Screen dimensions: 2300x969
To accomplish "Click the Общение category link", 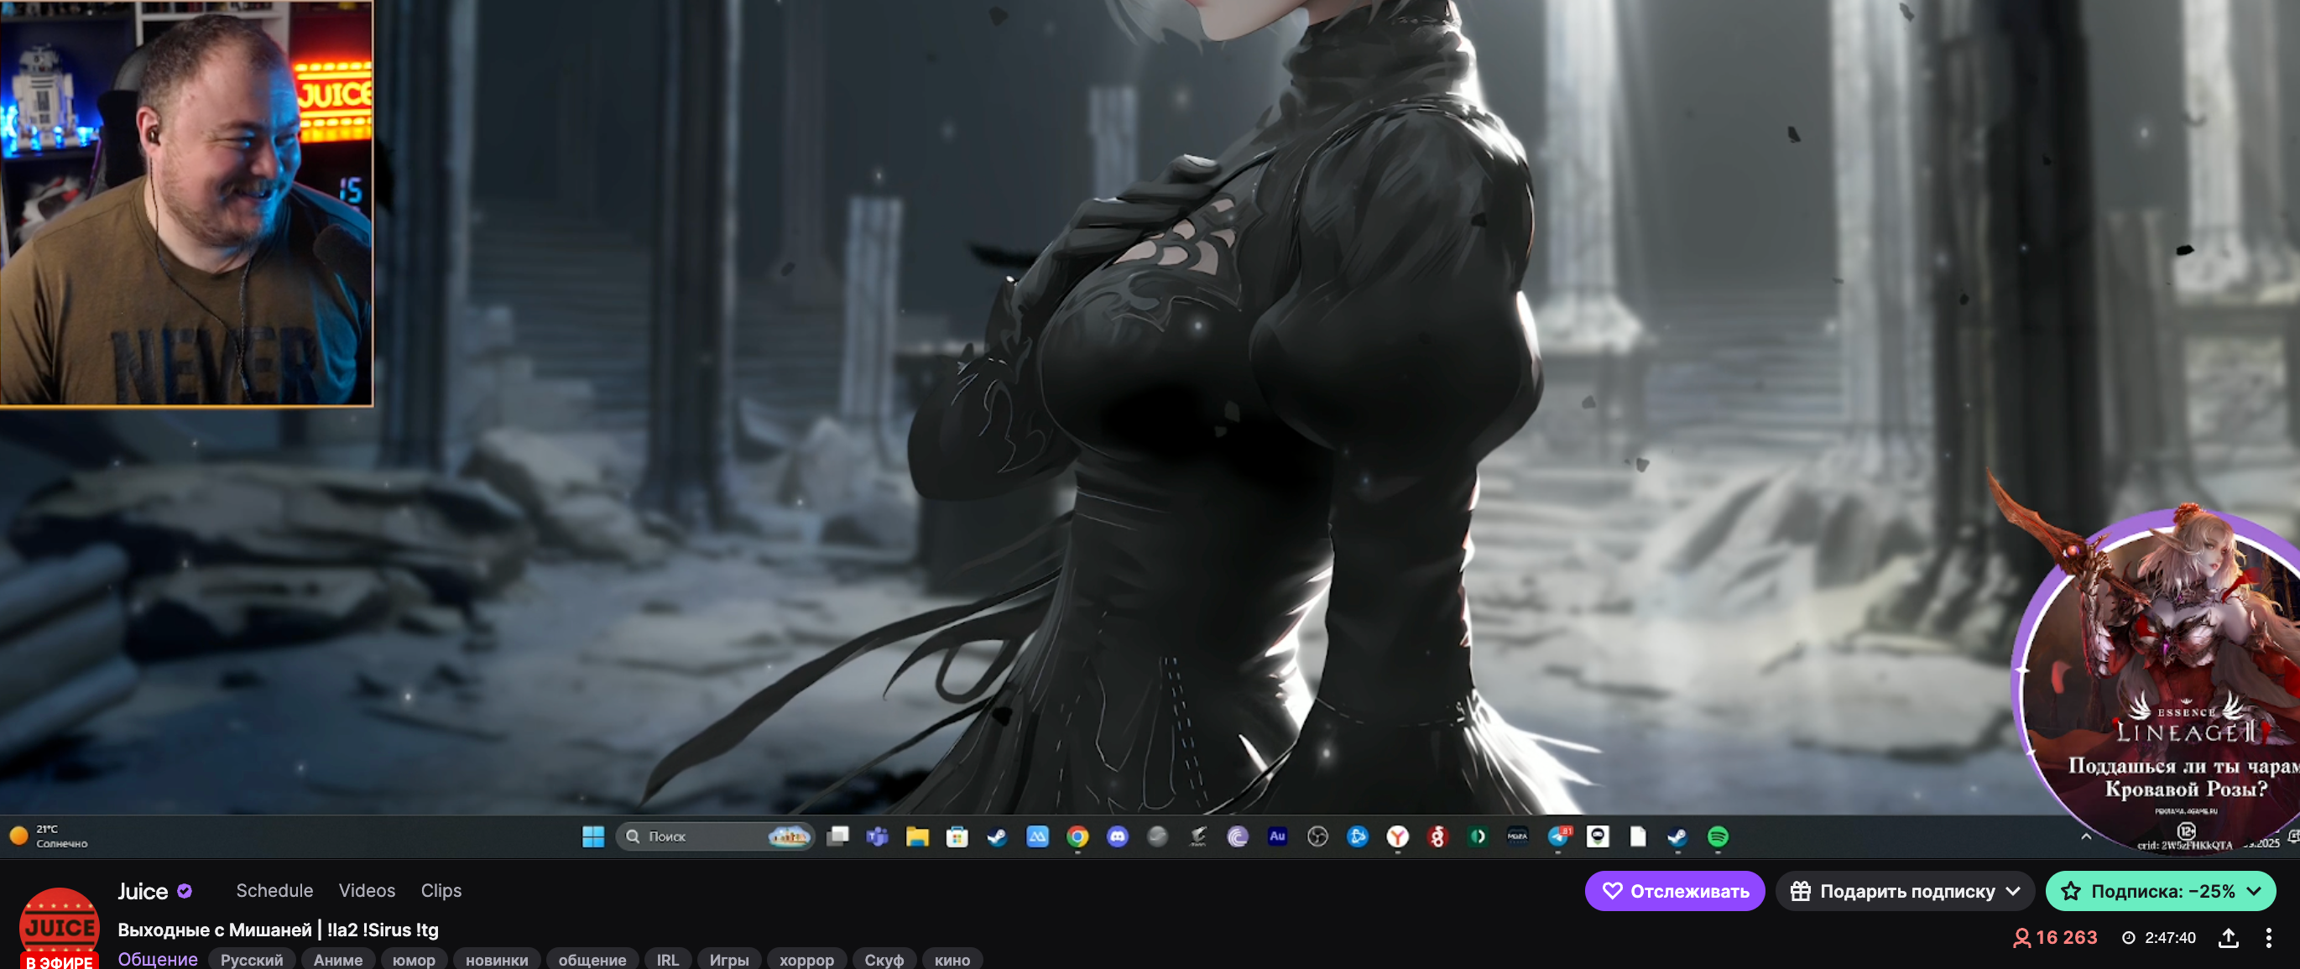I will (157, 959).
